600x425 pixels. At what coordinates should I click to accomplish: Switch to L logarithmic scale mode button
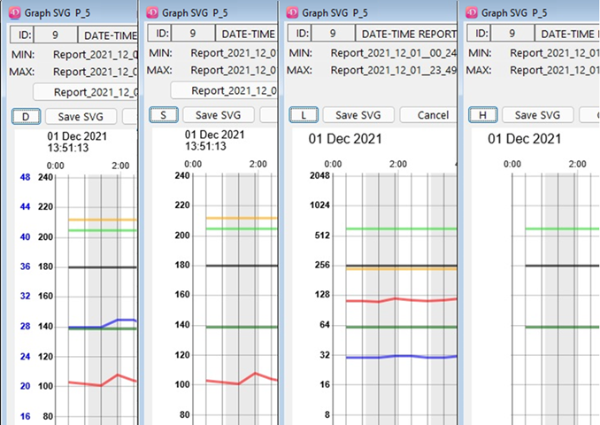point(304,115)
